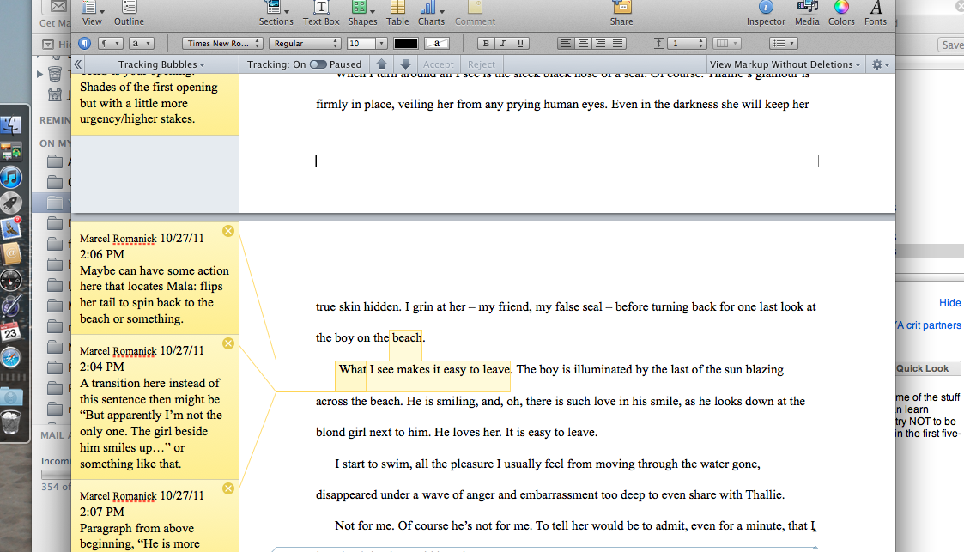
Task: Click Mail's Get Mail button behind
Action: pyautogui.click(x=54, y=12)
